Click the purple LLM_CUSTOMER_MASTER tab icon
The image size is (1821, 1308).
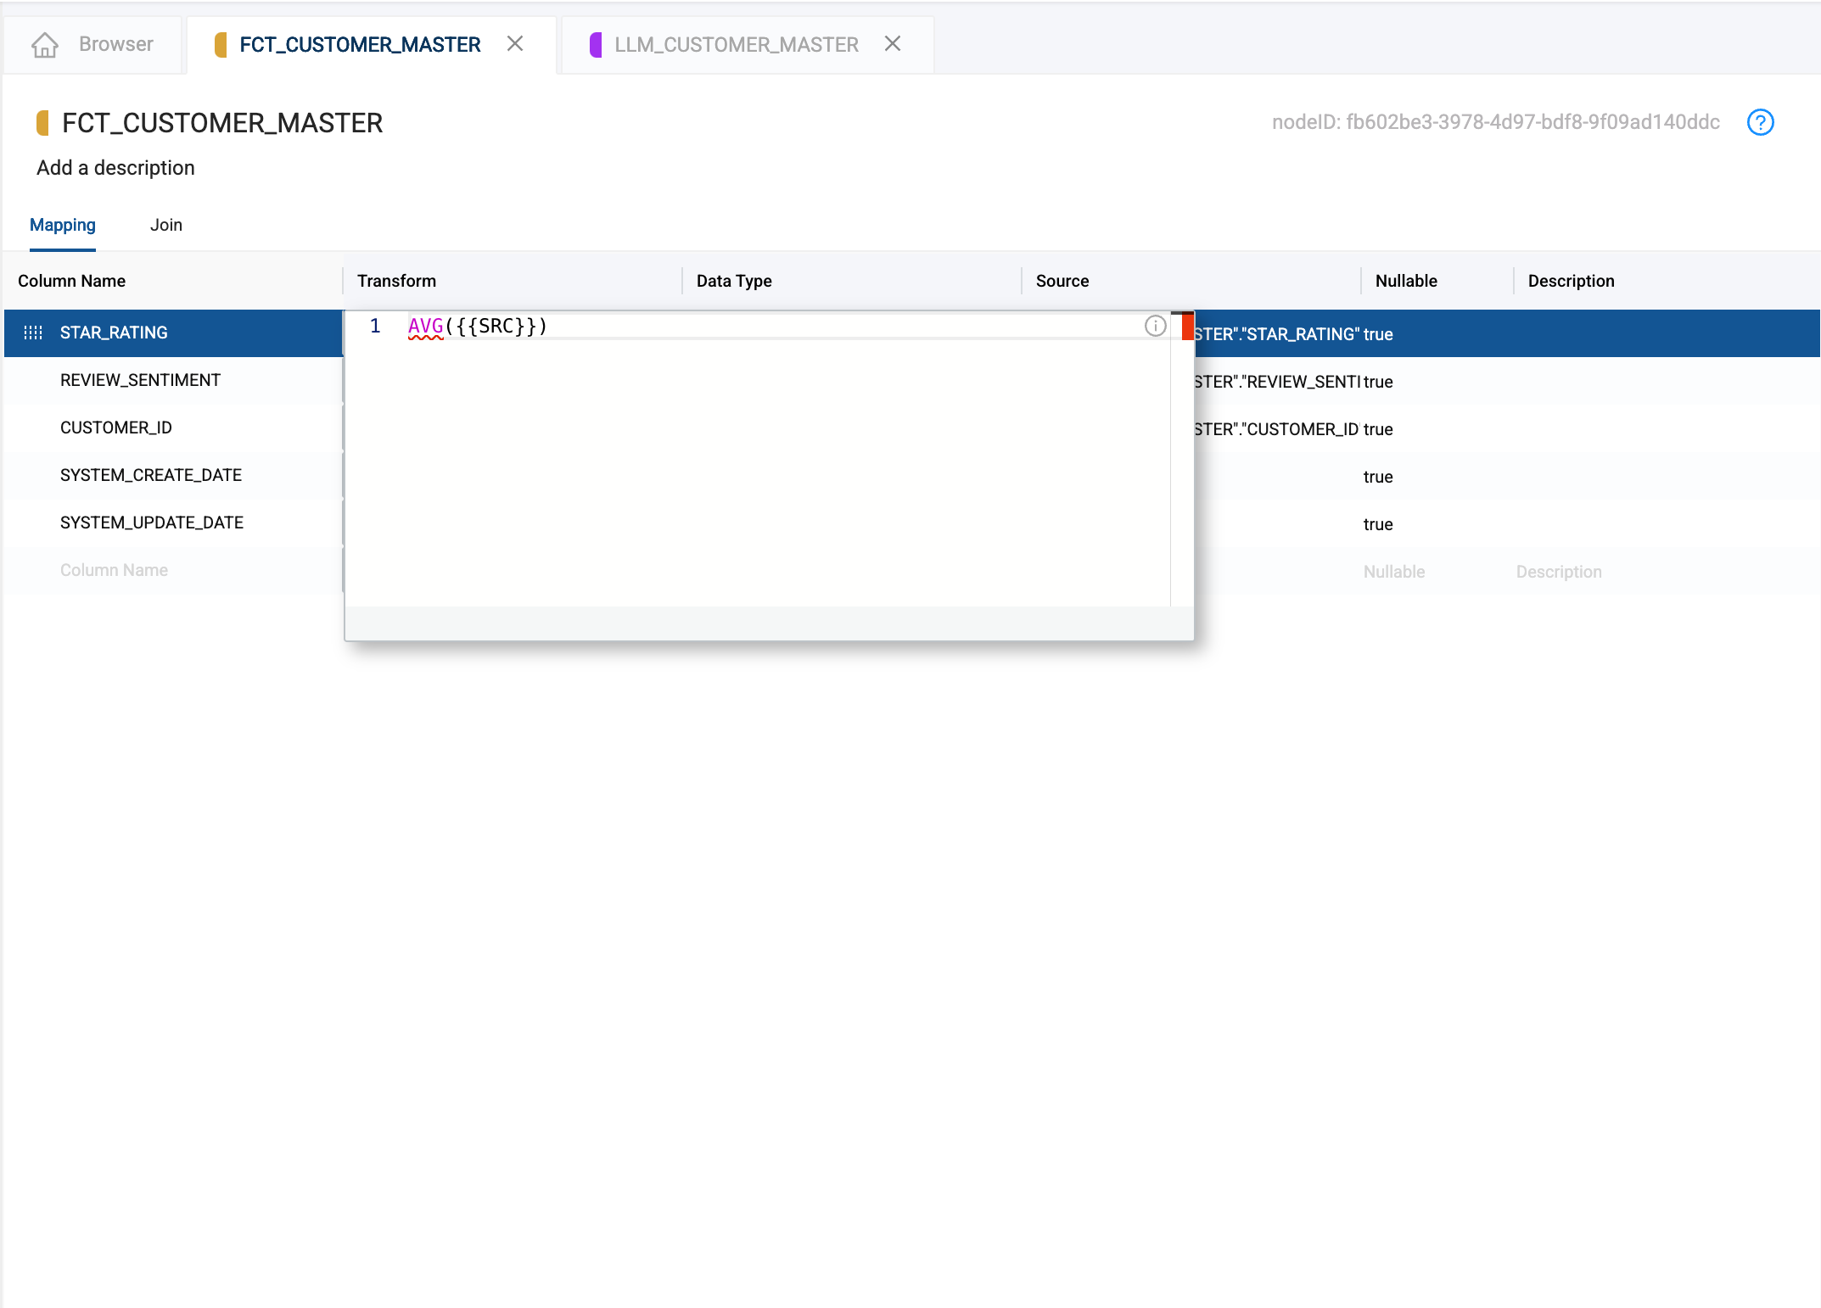point(596,44)
